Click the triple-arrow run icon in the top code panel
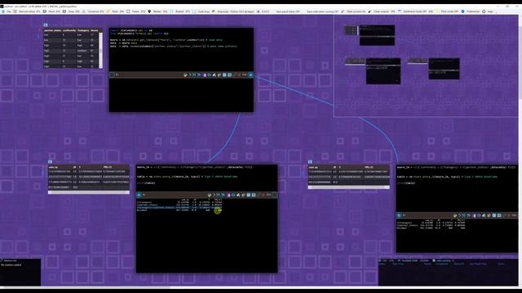The image size is (522, 293). pos(199,75)
